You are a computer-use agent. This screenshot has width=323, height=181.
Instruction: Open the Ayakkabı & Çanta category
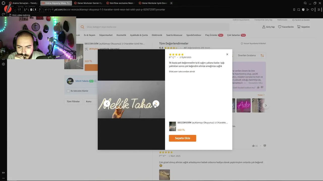pos(139,35)
